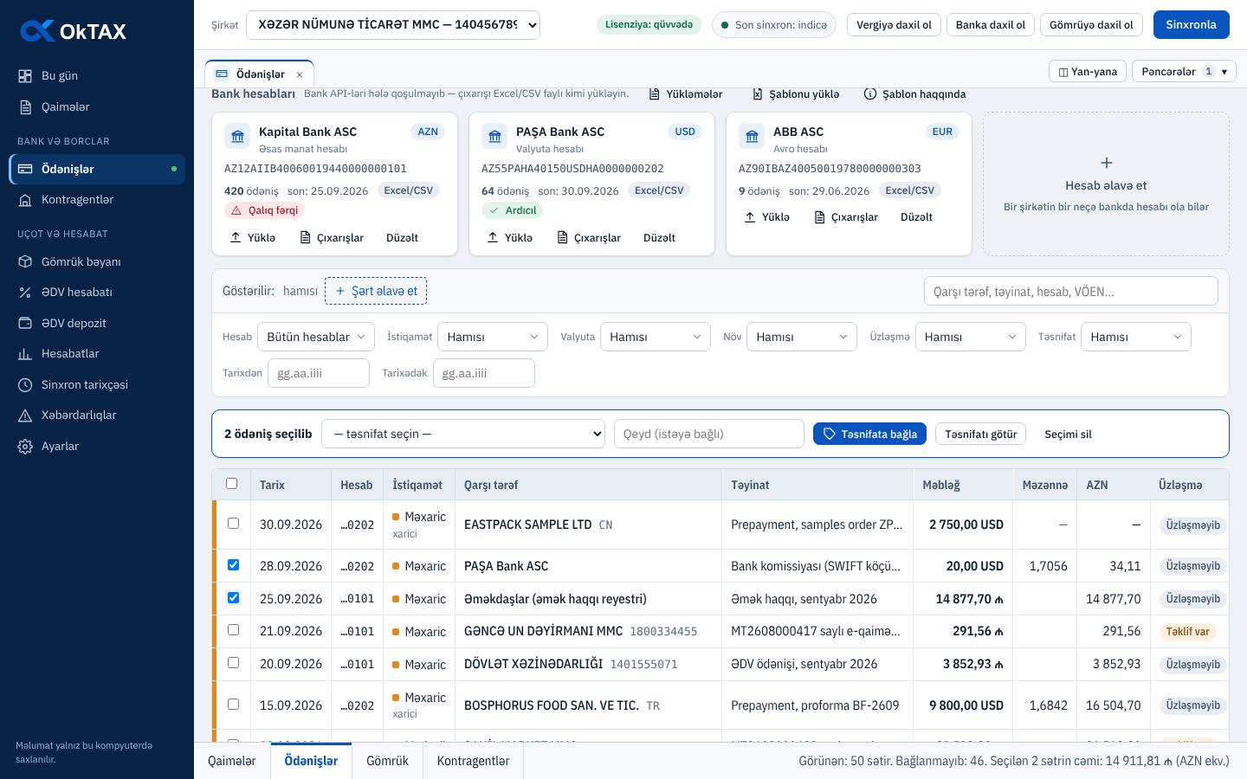Open Xəbərdarlıqlar warning triangle icon
The height and width of the screenshot is (779, 1247).
25,415
